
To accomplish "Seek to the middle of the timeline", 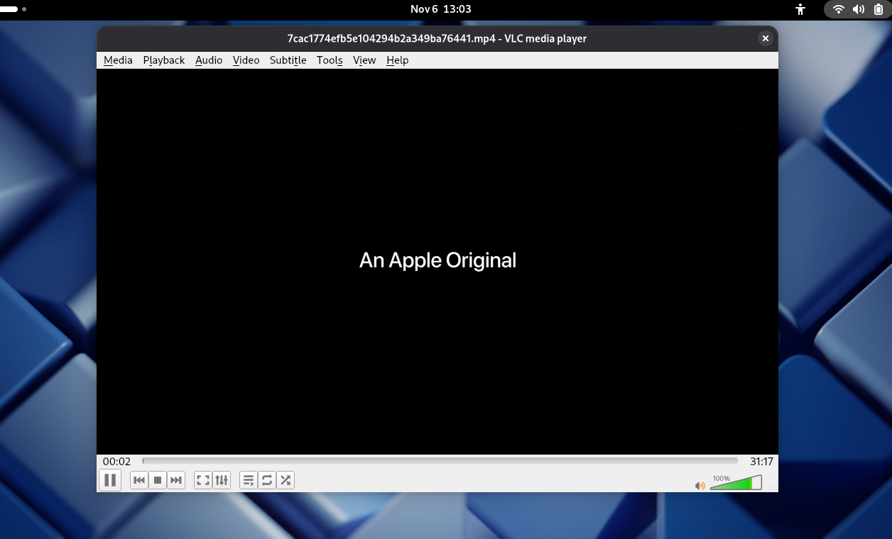I will [x=440, y=461].
